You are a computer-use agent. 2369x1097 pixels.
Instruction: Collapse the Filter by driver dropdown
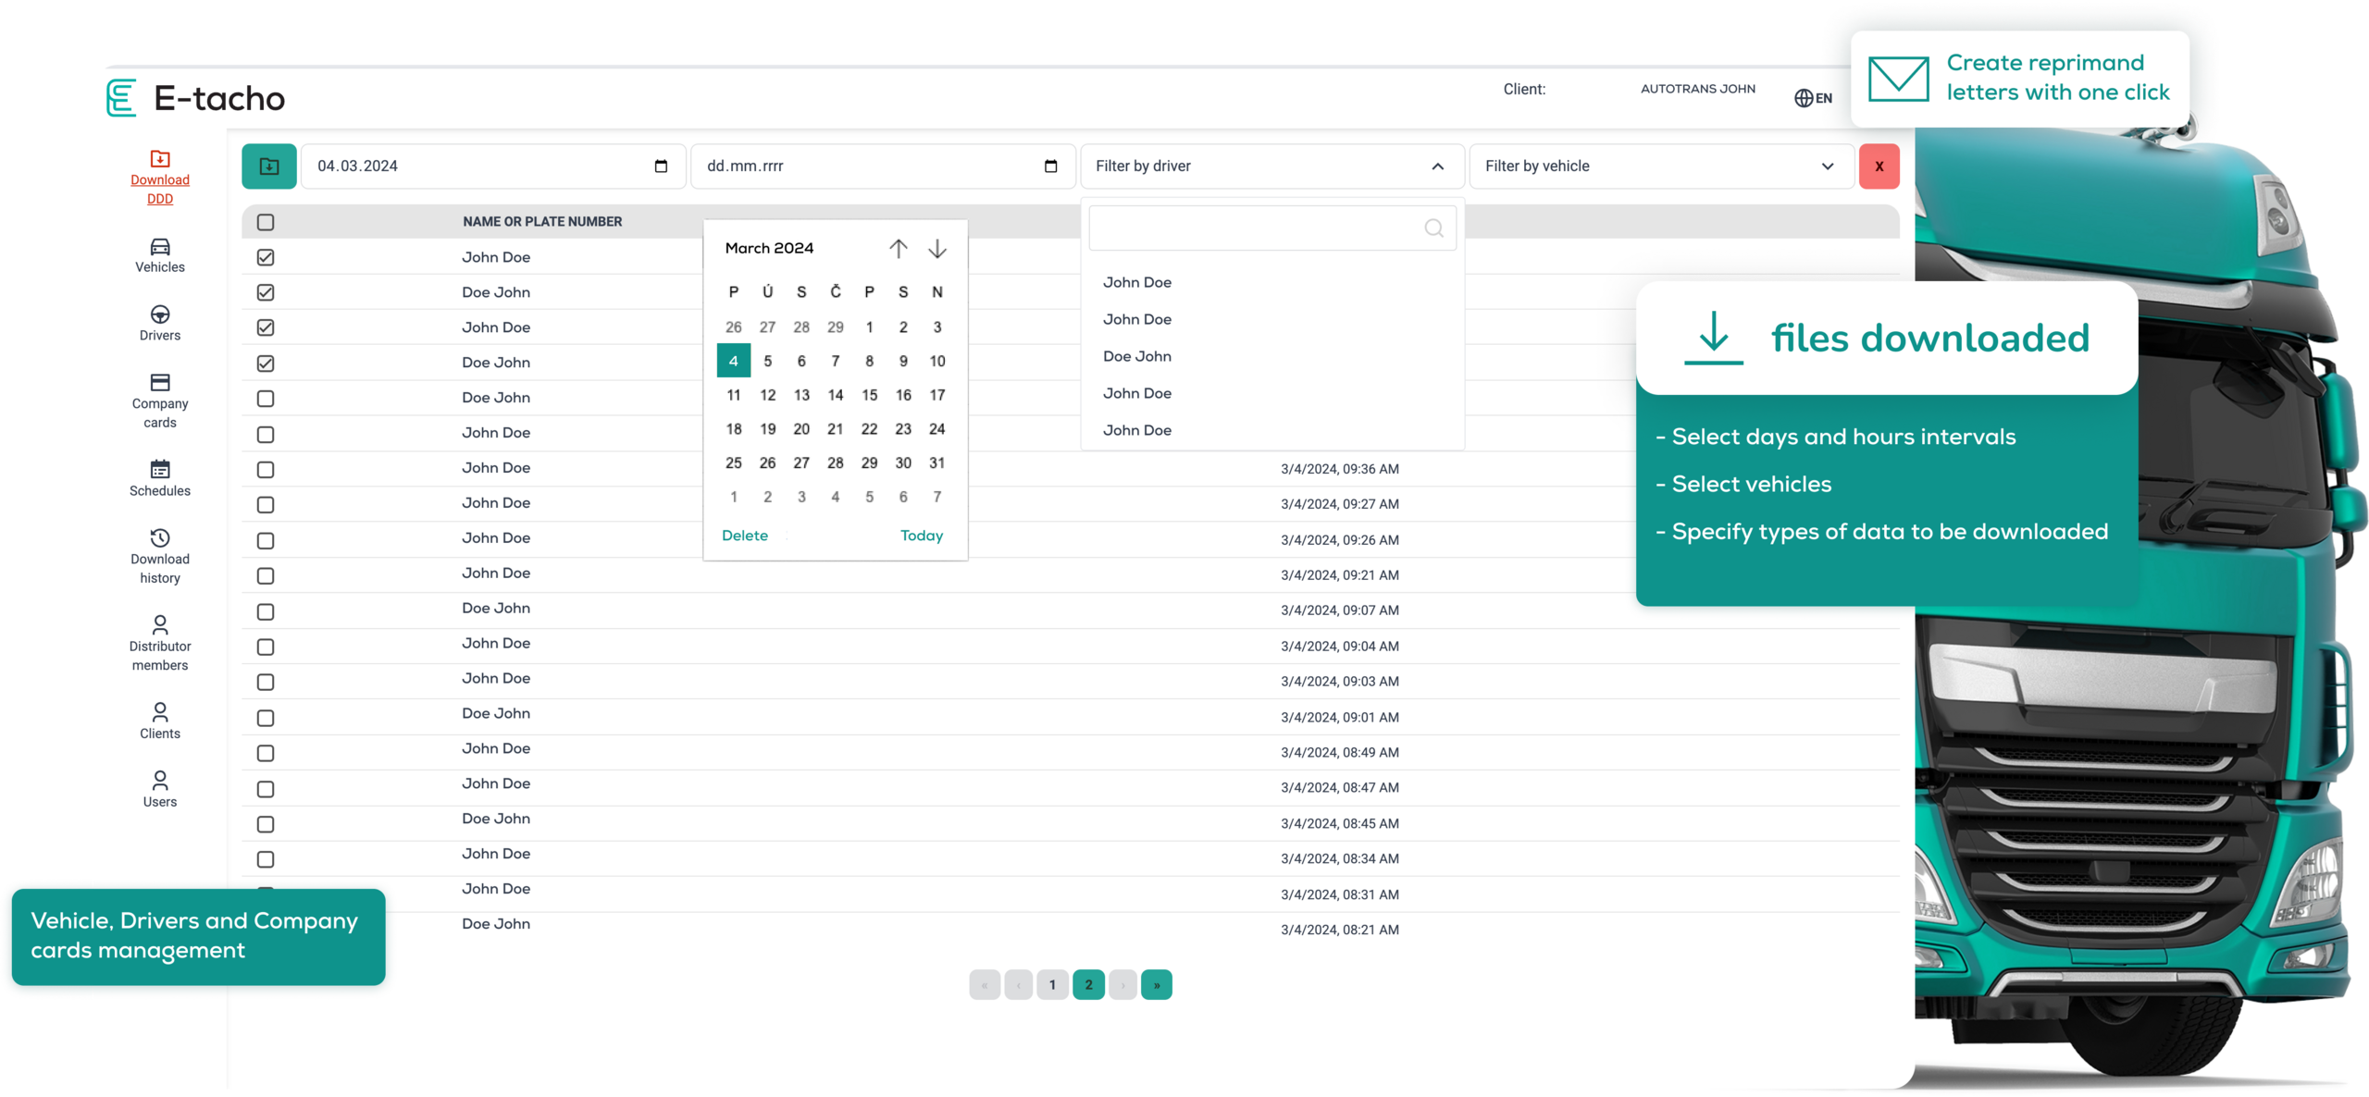click(x=1437, y=166)
